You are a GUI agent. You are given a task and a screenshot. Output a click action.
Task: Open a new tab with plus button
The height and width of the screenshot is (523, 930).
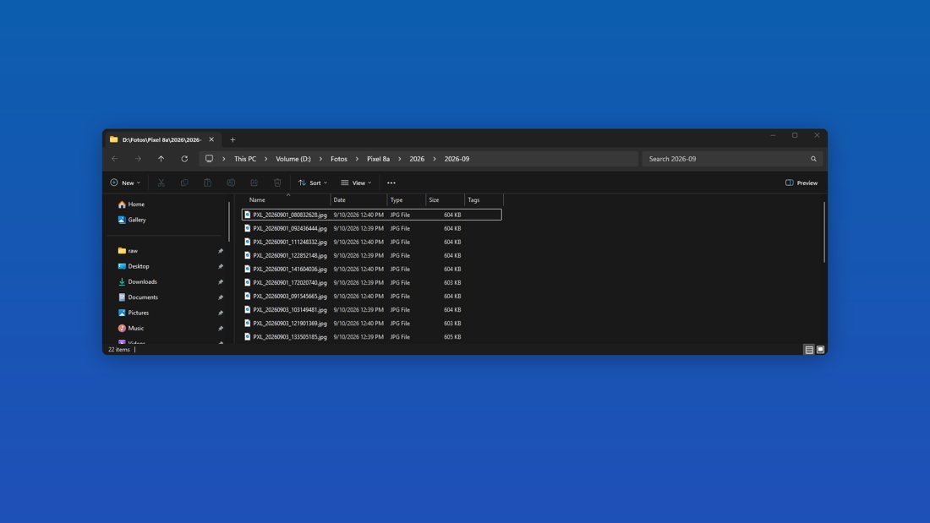[x=232, y=140]
